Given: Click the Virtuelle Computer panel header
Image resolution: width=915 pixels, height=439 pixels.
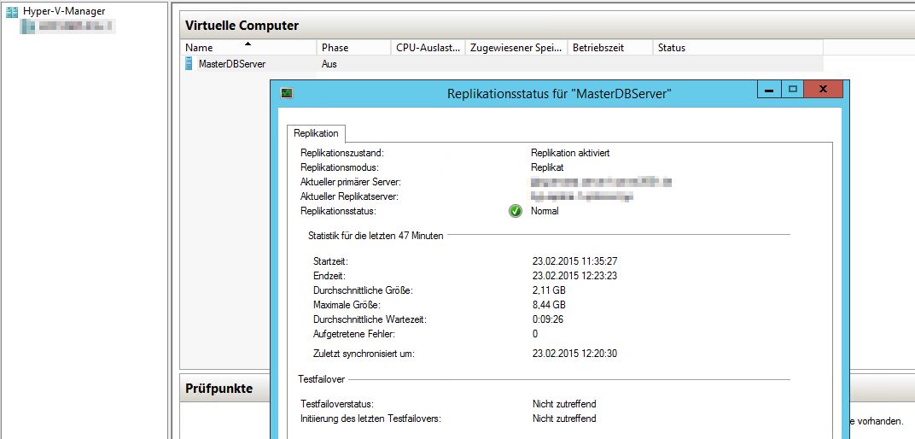Looking at the screenshot, I should 242,26.
